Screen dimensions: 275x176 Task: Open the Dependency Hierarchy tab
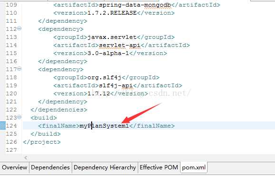(x=104, y=167)
